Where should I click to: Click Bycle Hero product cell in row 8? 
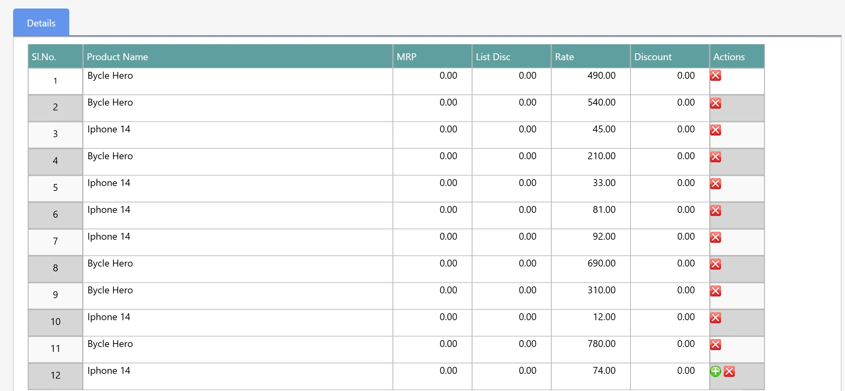pyautogui.click(x=238, y=269)
